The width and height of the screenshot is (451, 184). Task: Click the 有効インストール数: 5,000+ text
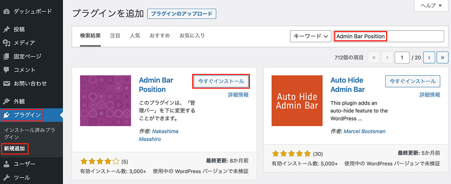coord(305,164)
